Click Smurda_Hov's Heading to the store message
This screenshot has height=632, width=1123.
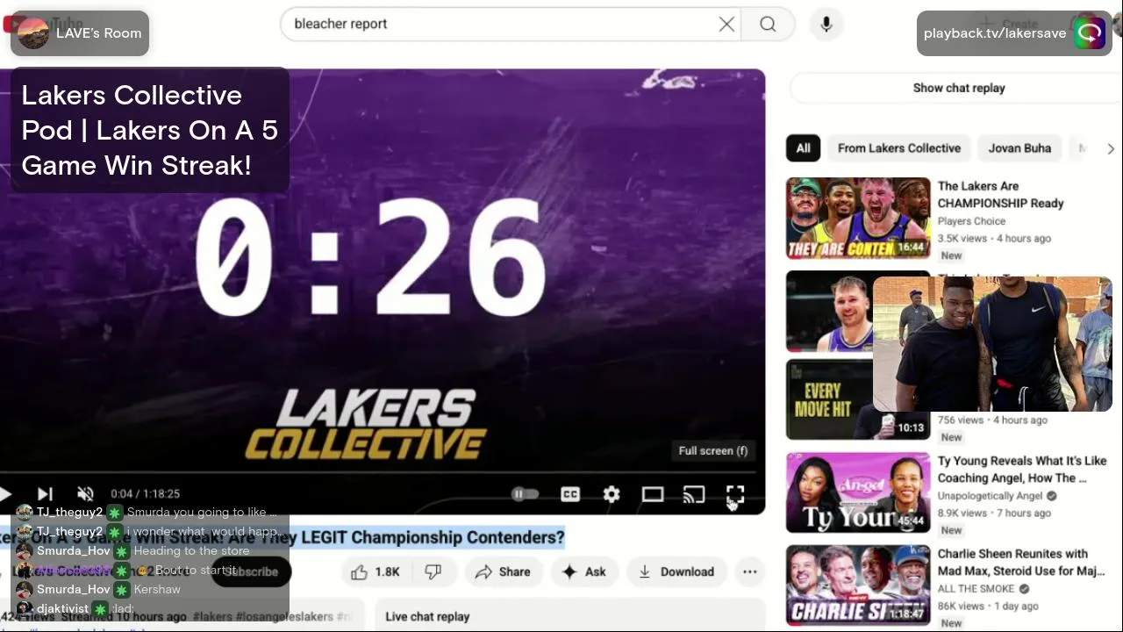[191, 551]
